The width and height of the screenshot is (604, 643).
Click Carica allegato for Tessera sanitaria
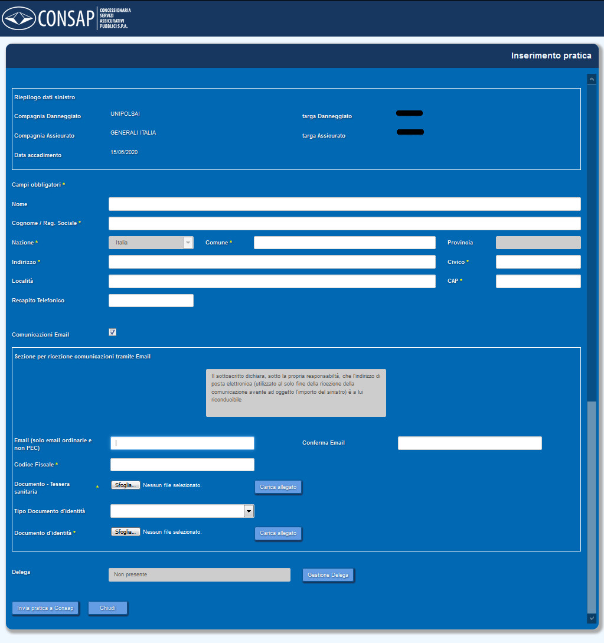click(x=278, y=487)
